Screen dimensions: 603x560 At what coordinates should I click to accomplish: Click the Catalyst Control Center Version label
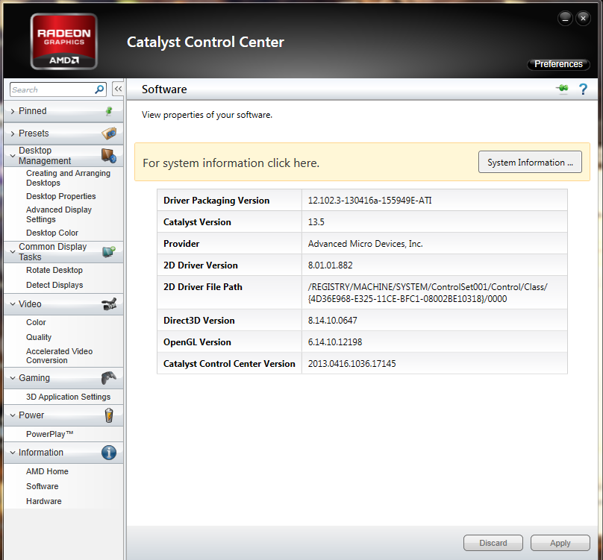[x=229, y=364]
